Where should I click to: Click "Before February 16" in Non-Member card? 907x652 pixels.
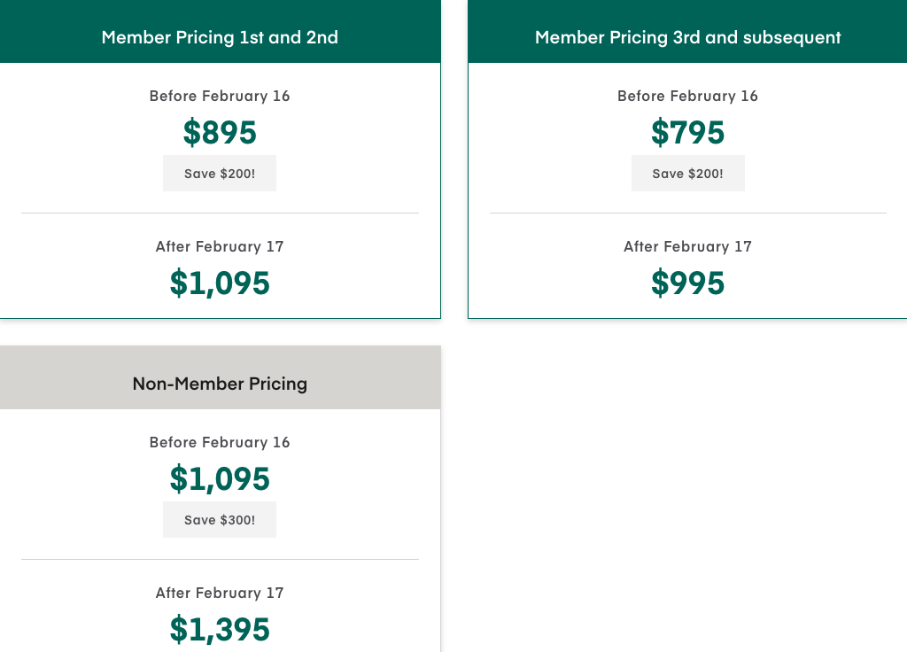click(x=220, y=442)
